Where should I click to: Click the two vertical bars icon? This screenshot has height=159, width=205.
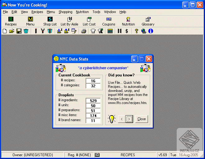119,31
